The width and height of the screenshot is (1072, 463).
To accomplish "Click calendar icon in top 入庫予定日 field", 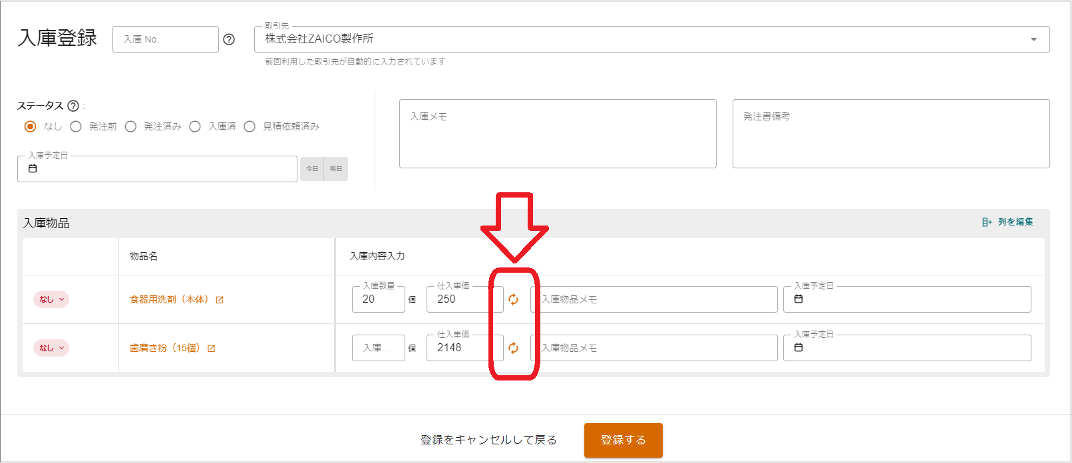I will point(33,169).
